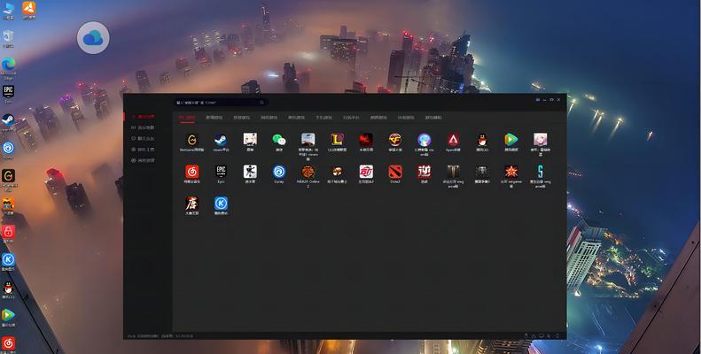The height and width of the screenshot is (354, 701).
Task: Open the WeGame icon in the launcher grid
Action: tap(191, 140)
